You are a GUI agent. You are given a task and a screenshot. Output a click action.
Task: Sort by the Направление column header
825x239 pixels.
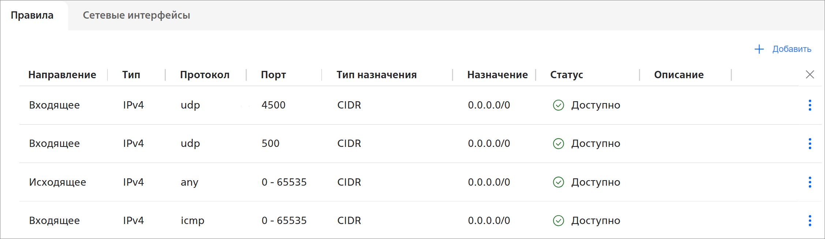point(62,75)
